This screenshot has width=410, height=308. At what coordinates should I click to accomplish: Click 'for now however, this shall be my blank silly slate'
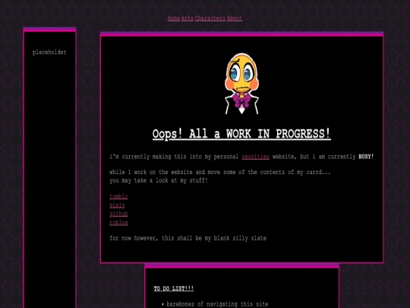188,238
